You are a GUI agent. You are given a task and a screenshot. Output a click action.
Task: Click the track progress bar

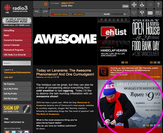click(90, 11)
